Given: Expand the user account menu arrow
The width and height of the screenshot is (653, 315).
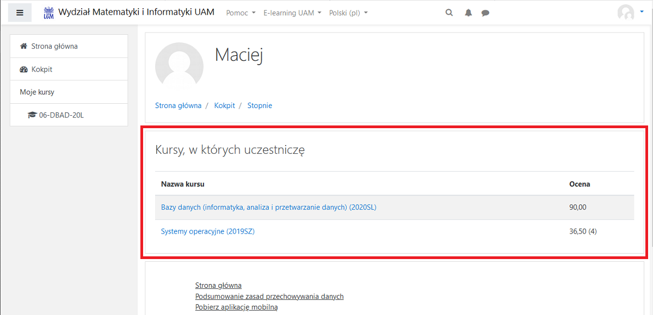Looking at the screenshot, I should (640, 12).
